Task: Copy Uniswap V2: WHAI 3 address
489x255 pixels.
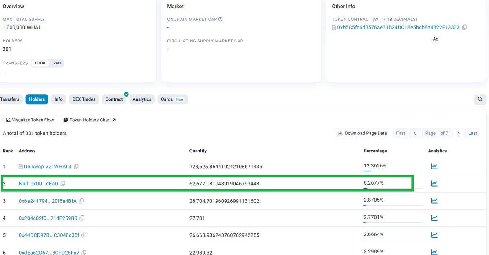Action: coord(76,167)
